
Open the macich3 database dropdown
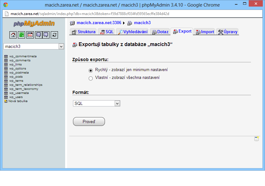tap(34, 46)
